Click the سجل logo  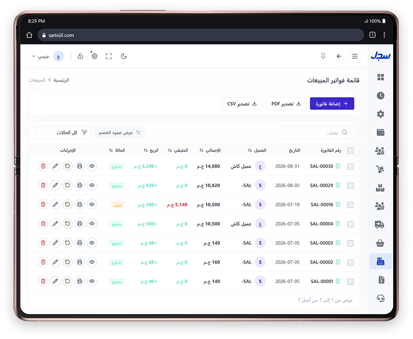(x=381, y=56)
